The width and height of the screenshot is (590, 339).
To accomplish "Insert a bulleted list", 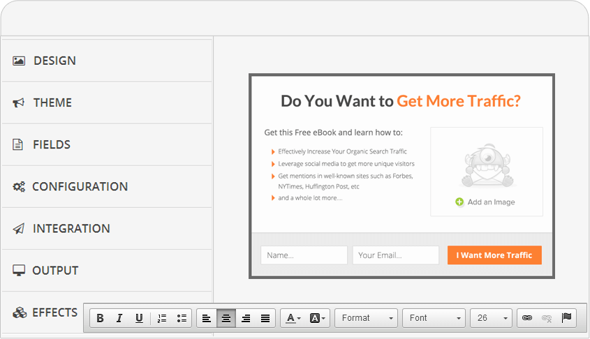I will pos(182,318).
